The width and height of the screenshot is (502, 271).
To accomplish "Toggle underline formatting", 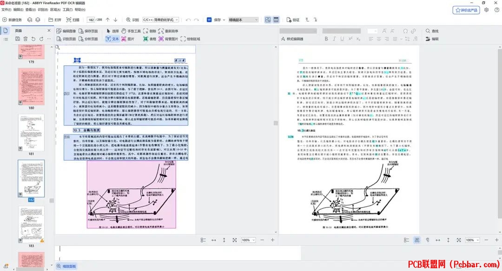I will (x=342, y=39).
